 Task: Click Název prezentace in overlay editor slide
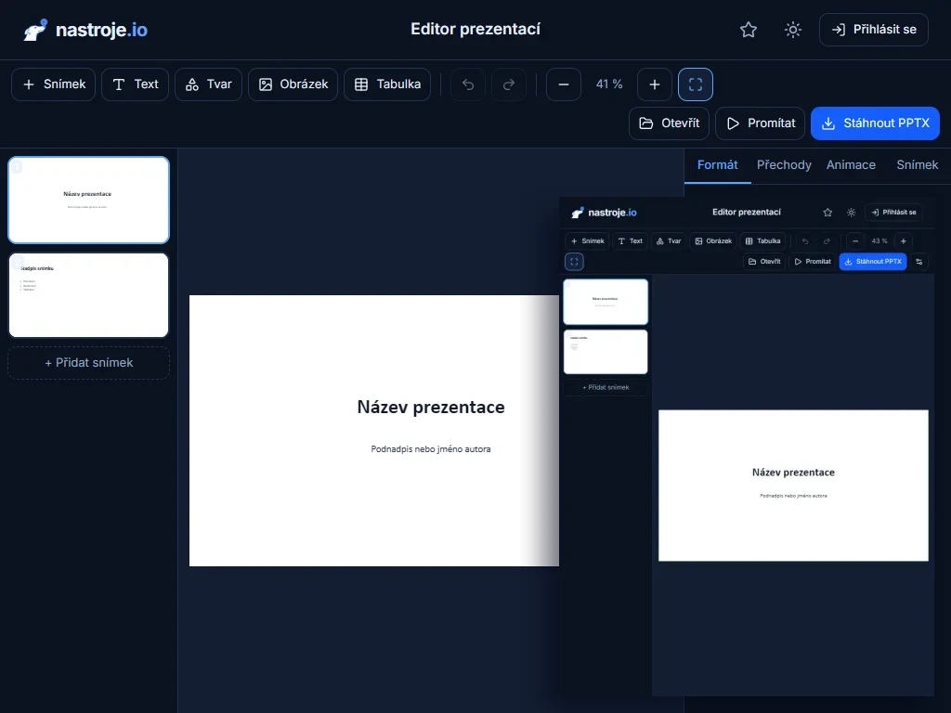point(793,473)
